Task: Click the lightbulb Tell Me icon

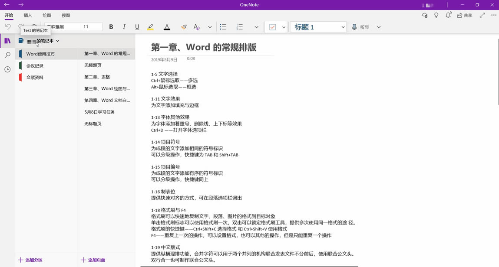Action: click(436, 15)
